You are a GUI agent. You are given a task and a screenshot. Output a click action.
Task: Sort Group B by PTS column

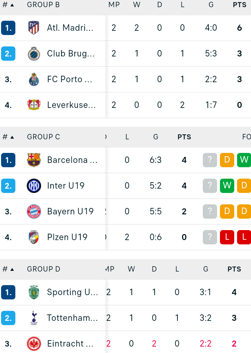240,5
